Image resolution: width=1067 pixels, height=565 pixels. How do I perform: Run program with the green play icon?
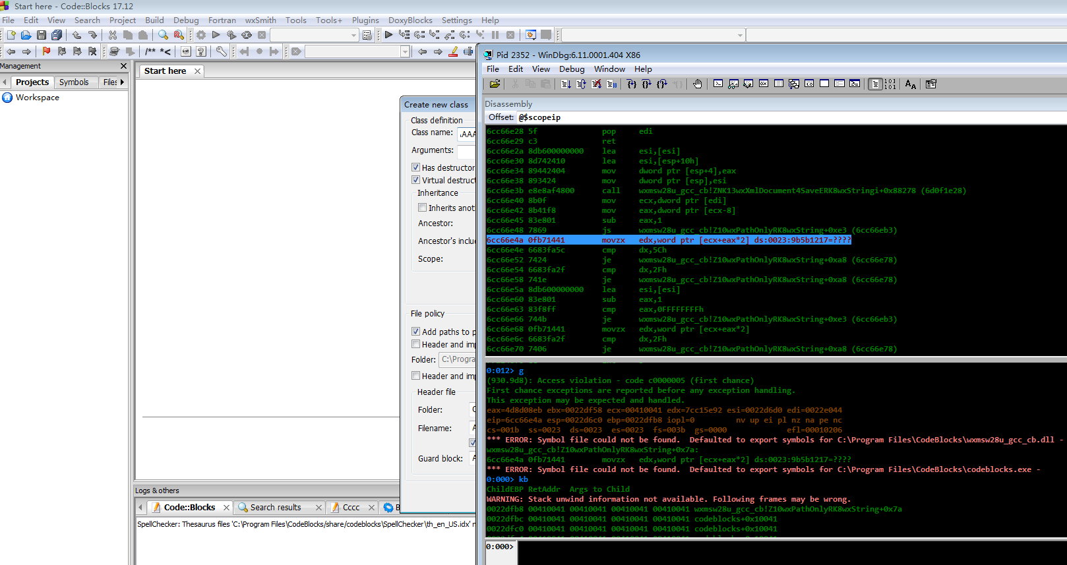click(x=216, y=35)
